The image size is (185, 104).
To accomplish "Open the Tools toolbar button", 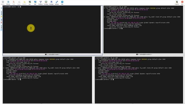I will coord(14,3).
